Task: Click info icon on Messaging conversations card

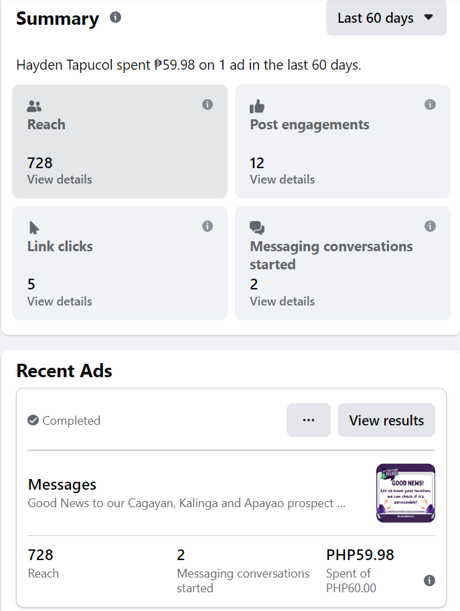Action: click(x=431, y=226)
